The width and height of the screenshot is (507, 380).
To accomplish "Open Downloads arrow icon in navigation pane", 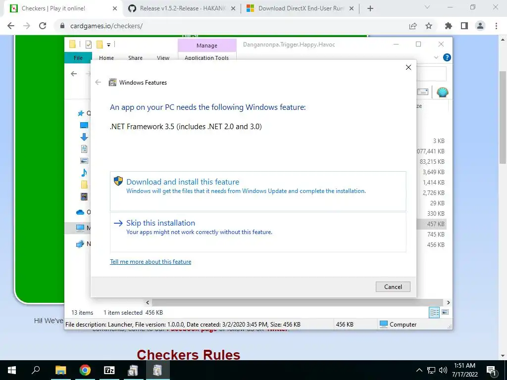I will point(84,137).
